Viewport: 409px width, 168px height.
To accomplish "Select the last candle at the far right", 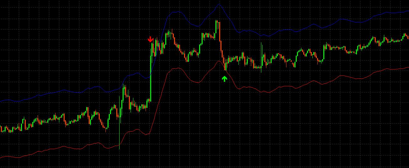I will 408,37.
